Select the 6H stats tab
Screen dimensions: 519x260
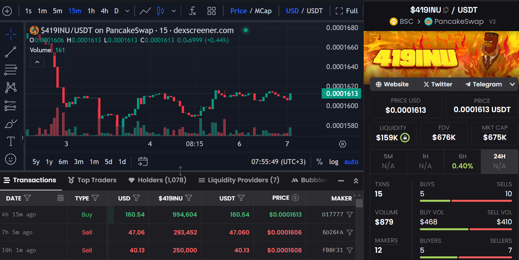pos(462,161)
